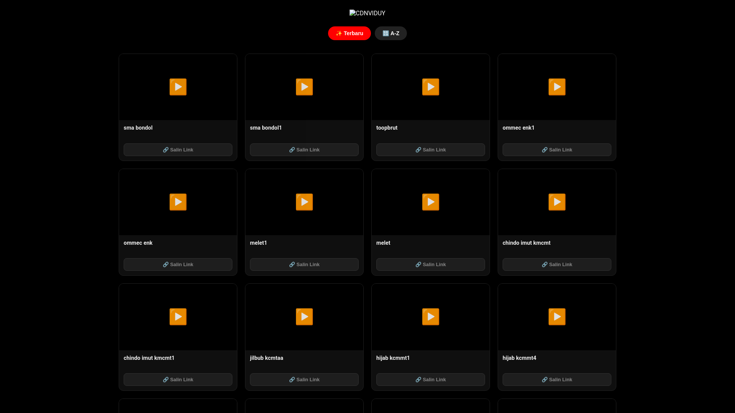Screen dimensions: 735x413
Task: Click Salin Link under "melet"
Action: point(431,264)
